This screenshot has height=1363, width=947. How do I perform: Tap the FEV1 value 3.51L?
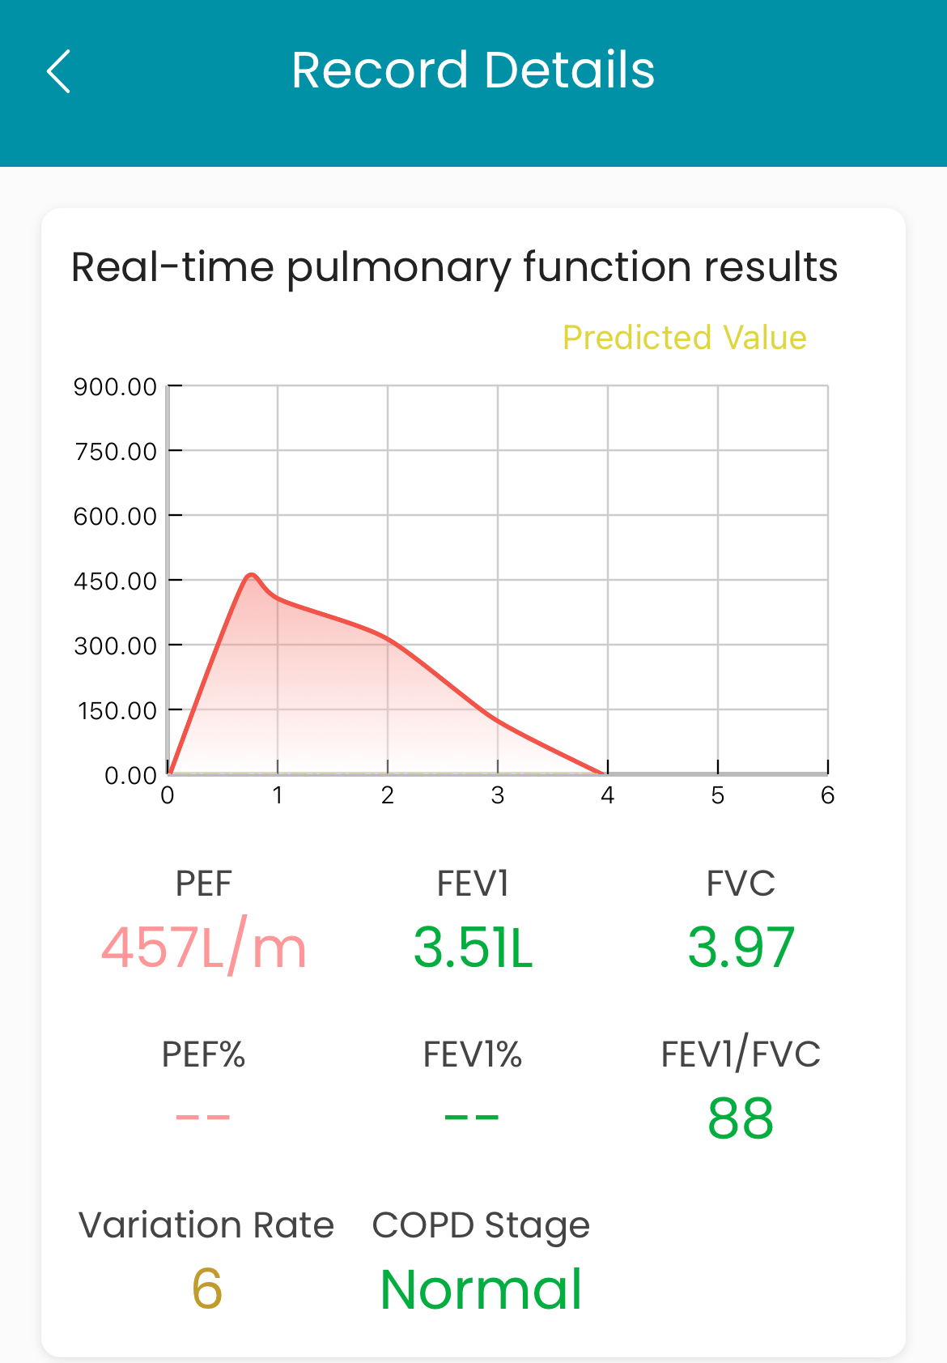[x=473, y=948]
